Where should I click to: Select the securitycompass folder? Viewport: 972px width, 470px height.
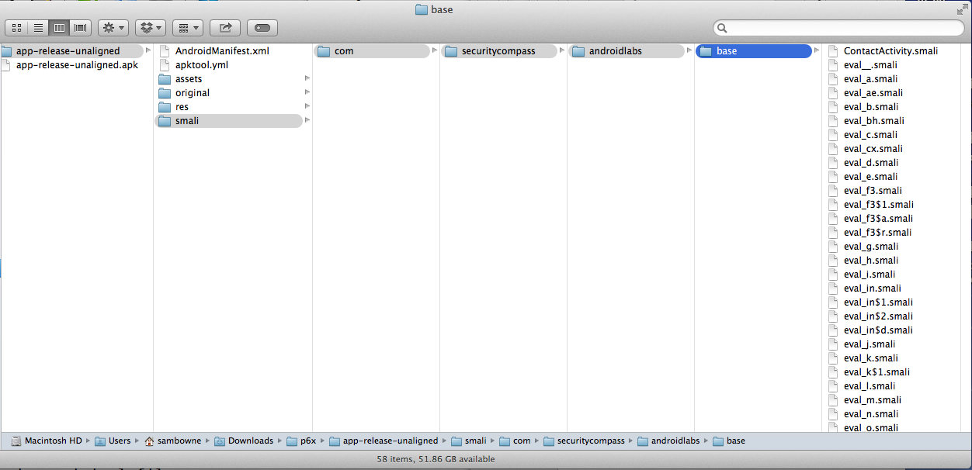(x=500, y=51)
